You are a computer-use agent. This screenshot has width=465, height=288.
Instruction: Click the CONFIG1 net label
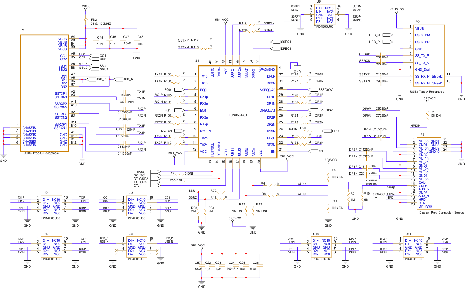tap(372, 181)
